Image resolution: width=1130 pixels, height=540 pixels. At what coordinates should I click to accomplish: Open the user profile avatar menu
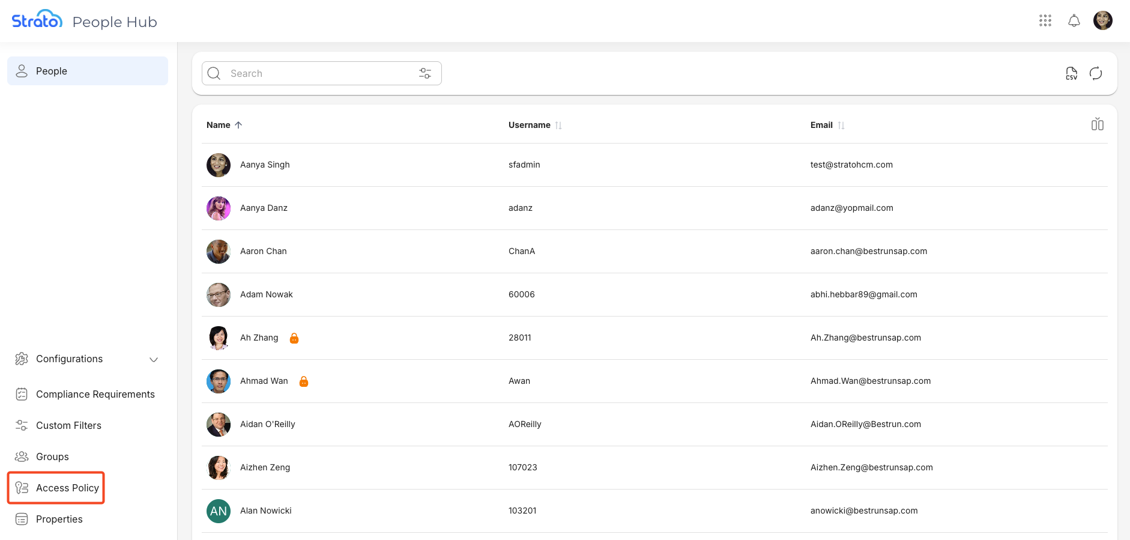[x=1102, y=21]
